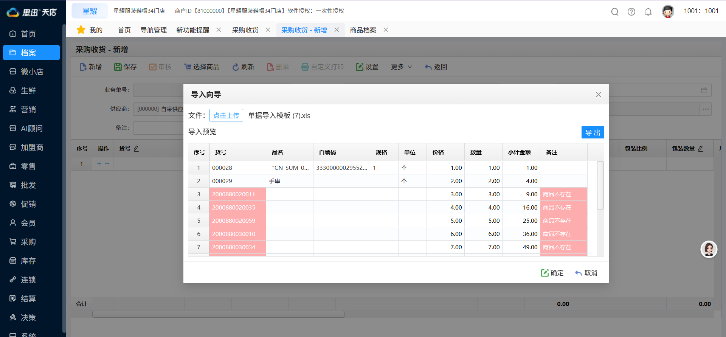This screenshot has height=337, width=726.
Task: Switch to 商品档案 tab
Action: click(x=363, y=30)
